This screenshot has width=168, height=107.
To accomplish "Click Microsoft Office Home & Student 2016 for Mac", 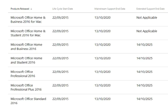I will (x=28, y=33).
